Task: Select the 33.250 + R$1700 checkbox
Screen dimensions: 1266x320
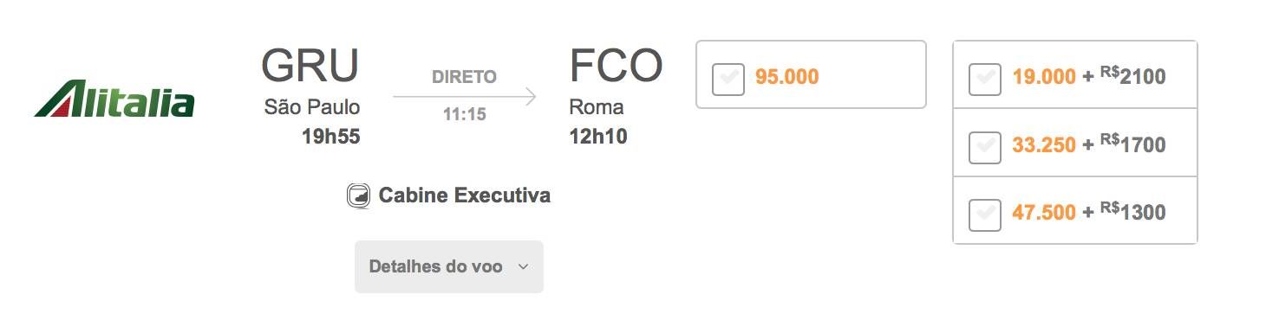Action: tap(985, 145)
